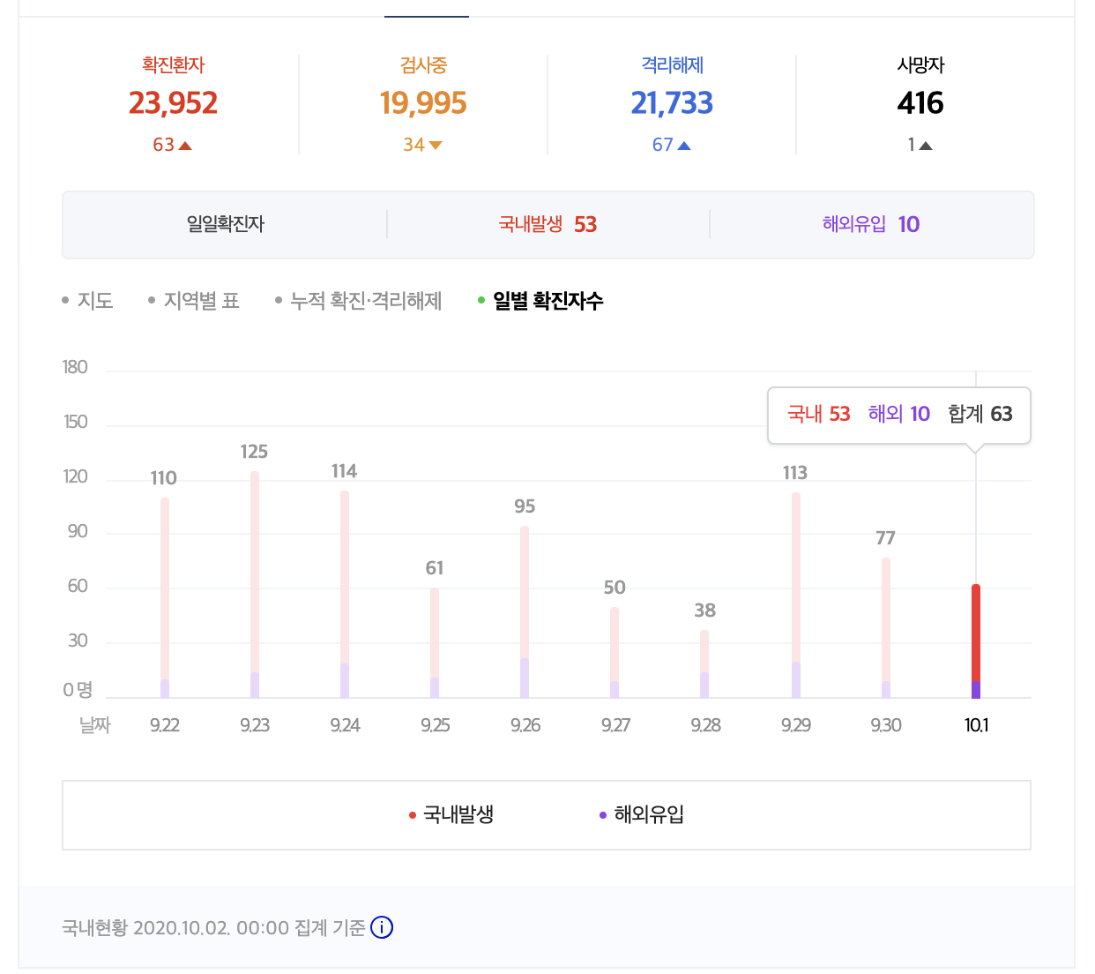Image resolution: width=1095 pixels, height=974 pixels.
Task: Click the 10.1 date axis label
Action: point(976,725)
